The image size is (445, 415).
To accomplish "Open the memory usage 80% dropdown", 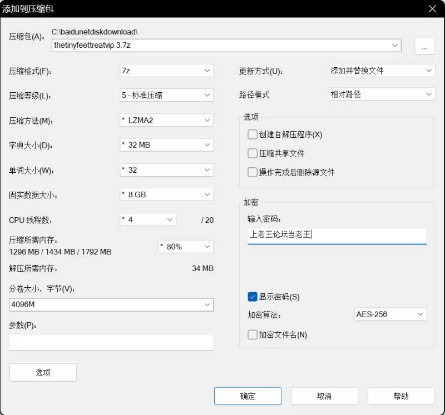I will click(x=186, y=246).
